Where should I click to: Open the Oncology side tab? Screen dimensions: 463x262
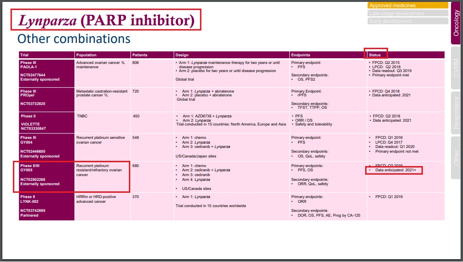click(456, 23)
